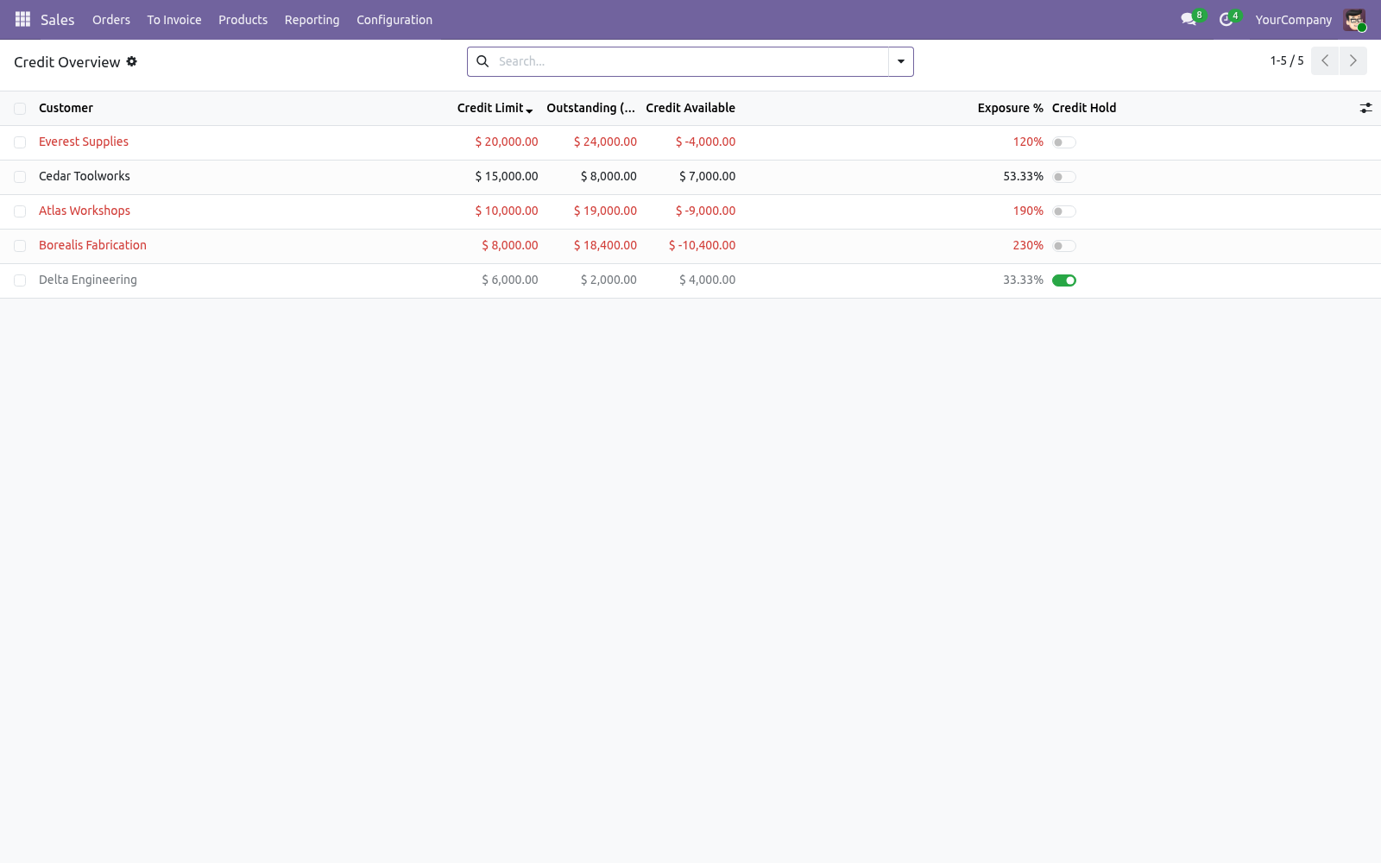1381x863 pixels.
Task: Open the Atlas Workshops record
Action: pos(85,211)
